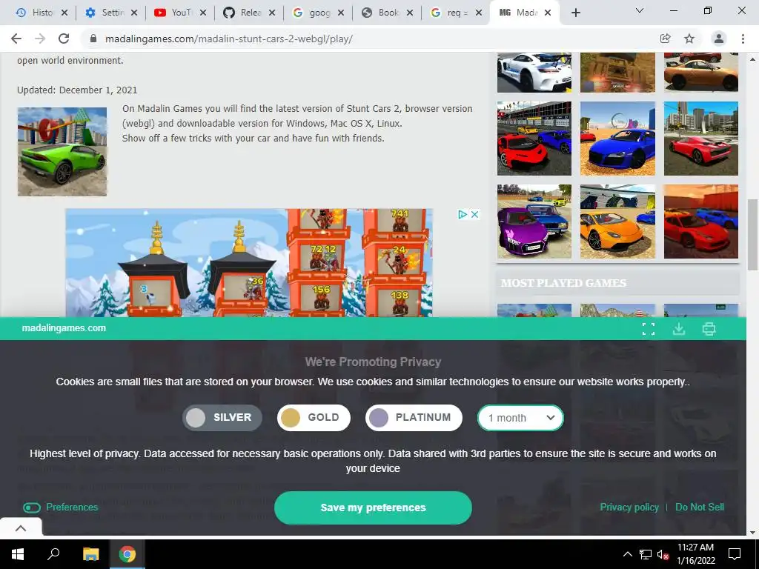Click the network tray icon
The height and width of the screenshot is (569, 759).
pyautogui.click(x=646, y=554)
